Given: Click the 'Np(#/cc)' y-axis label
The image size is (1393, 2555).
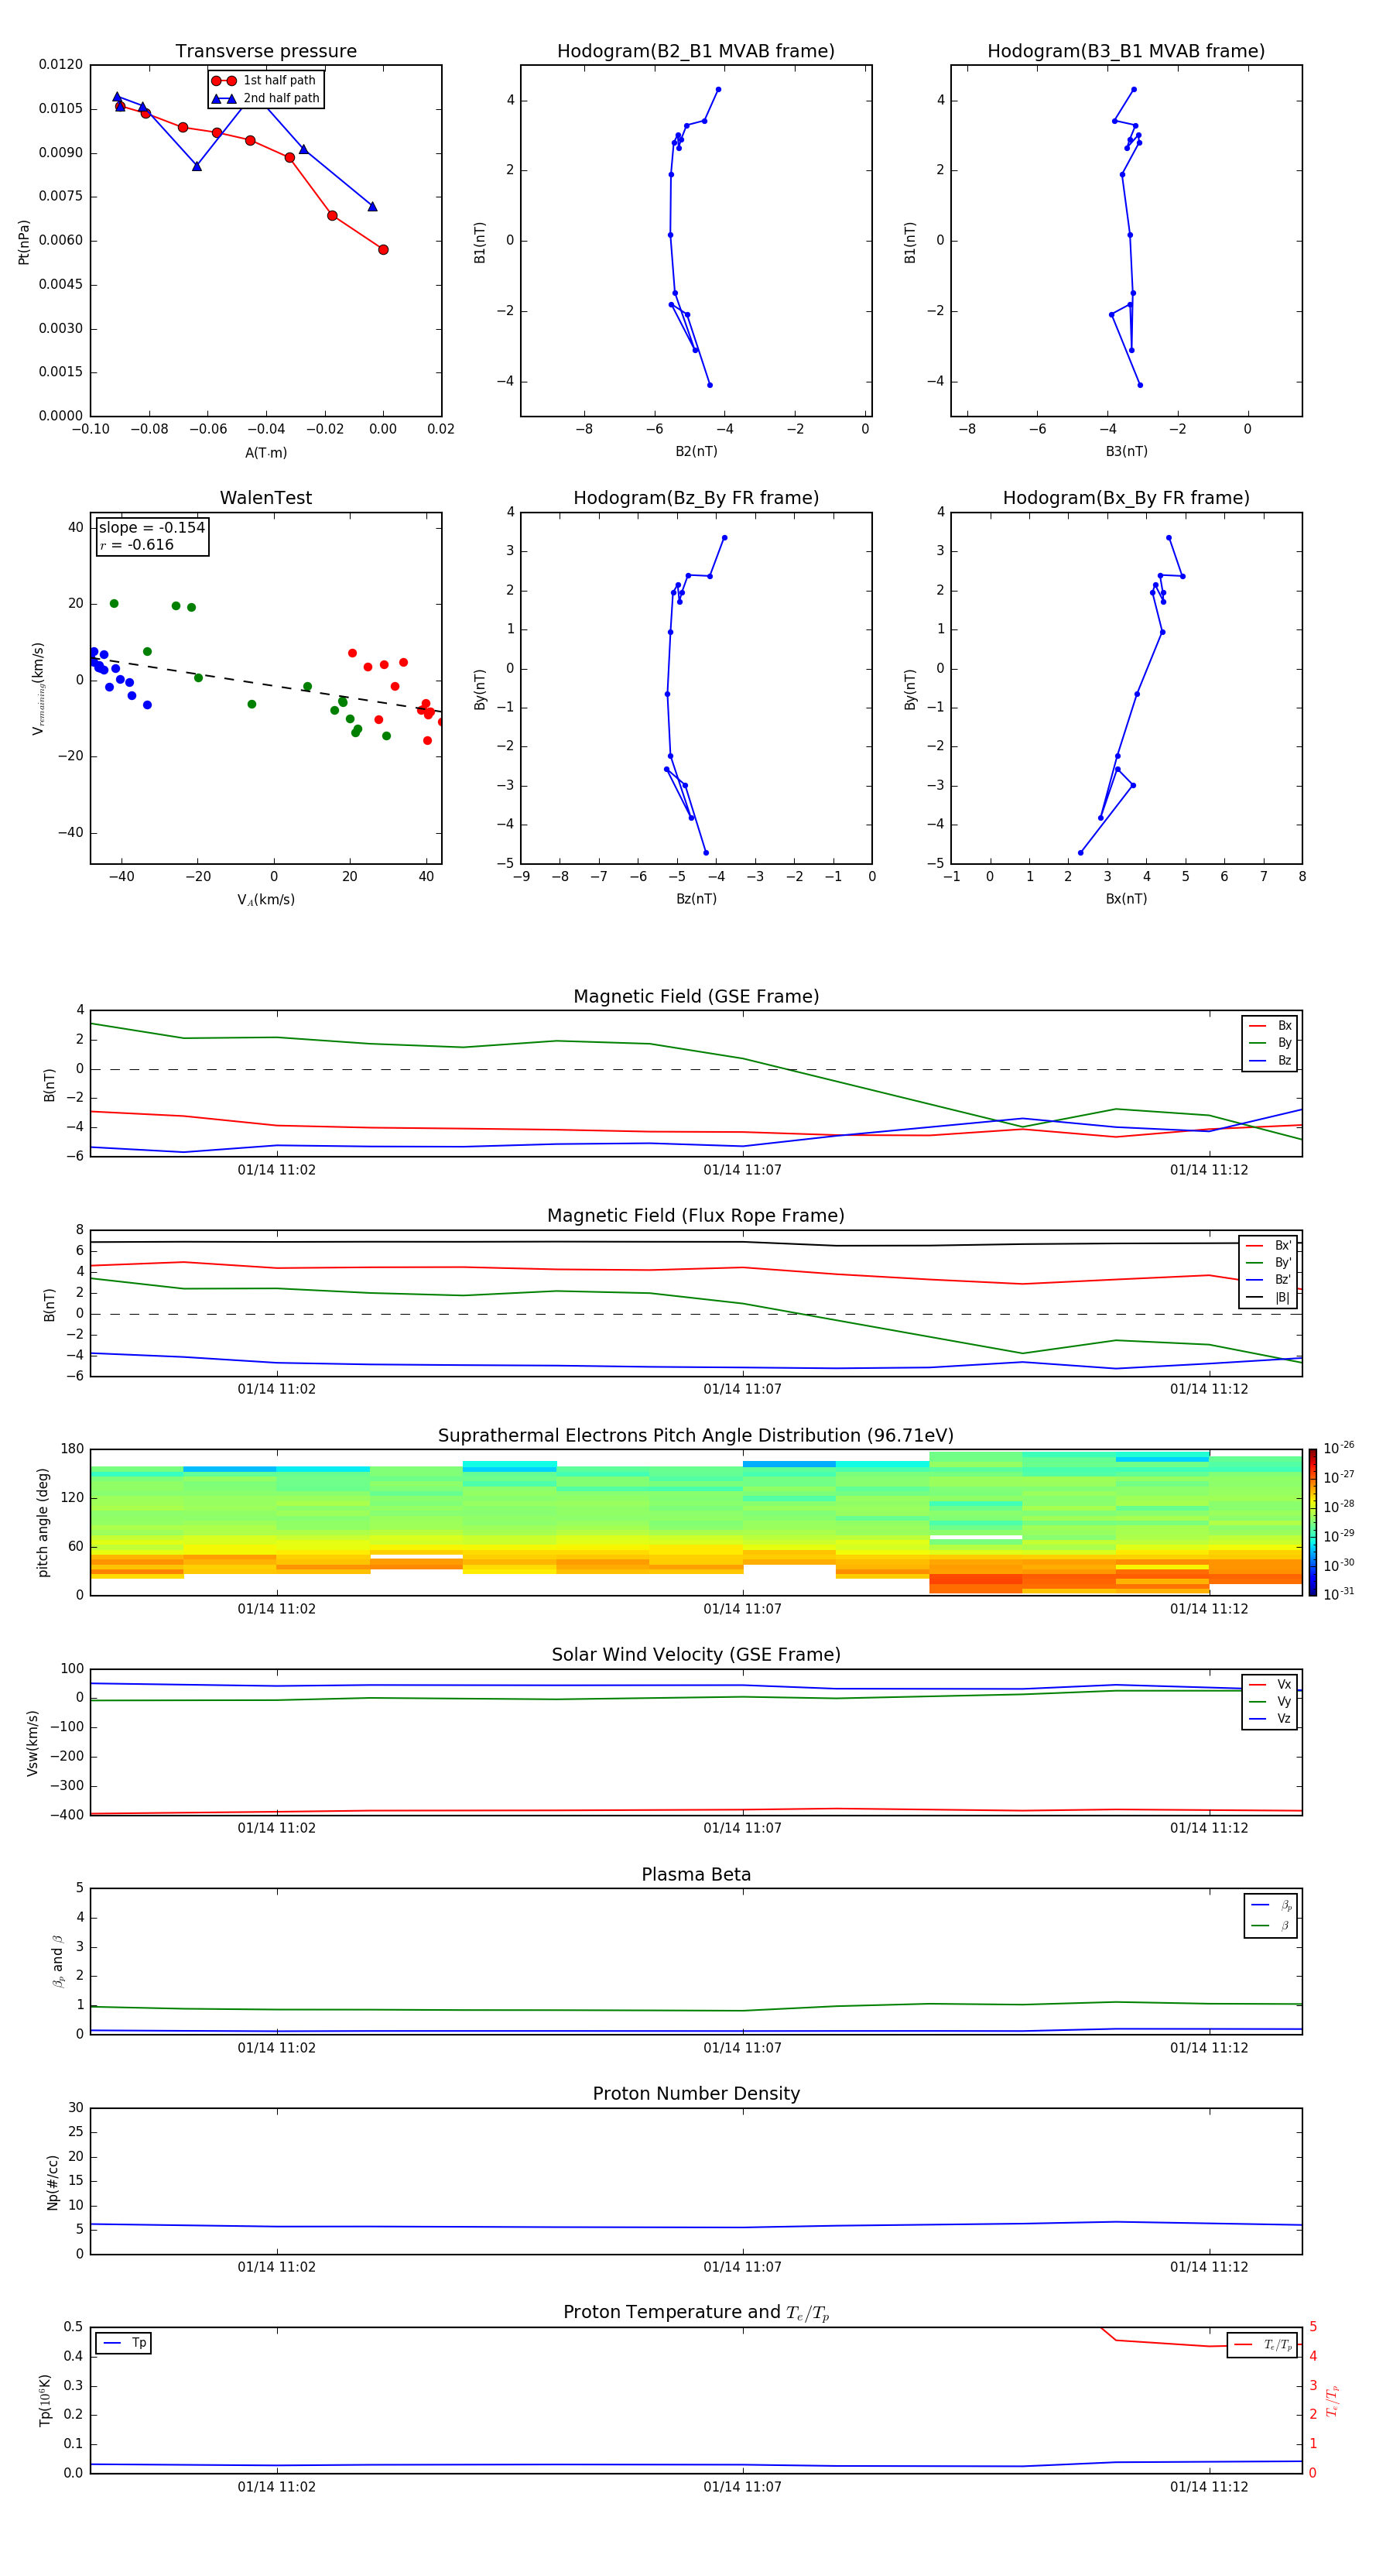Looking at the screenshot, I should pos(53,2182).
